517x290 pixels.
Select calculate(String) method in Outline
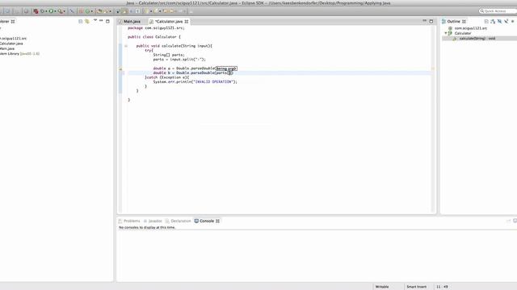click(x=477, y=39)
